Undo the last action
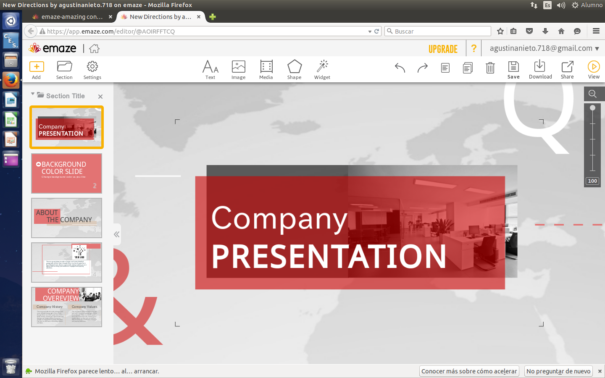 click(x=400, y=68)
